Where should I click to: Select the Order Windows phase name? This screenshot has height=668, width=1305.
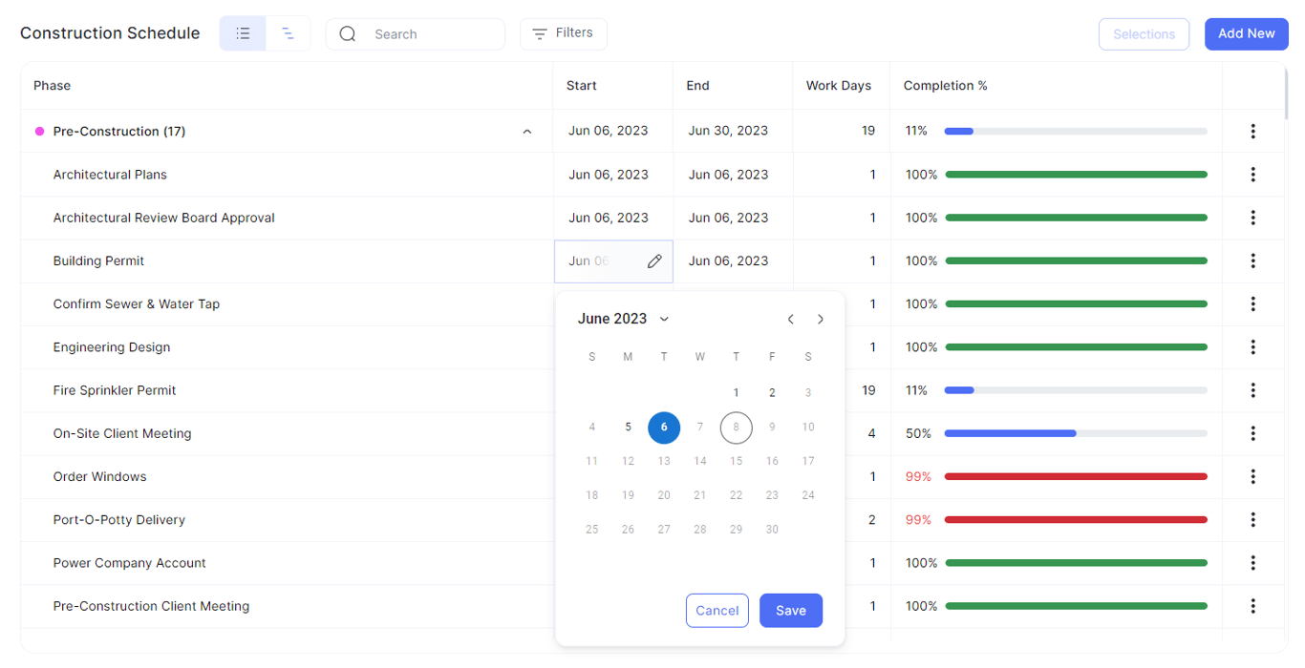click(x=99, y=476)
